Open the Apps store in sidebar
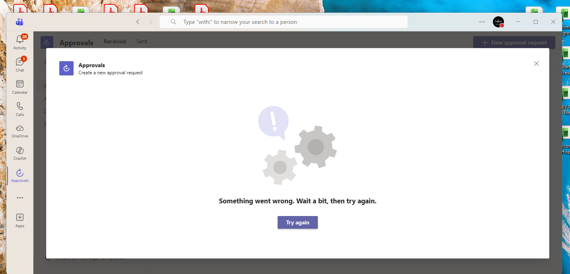 (x=20, y=220)
